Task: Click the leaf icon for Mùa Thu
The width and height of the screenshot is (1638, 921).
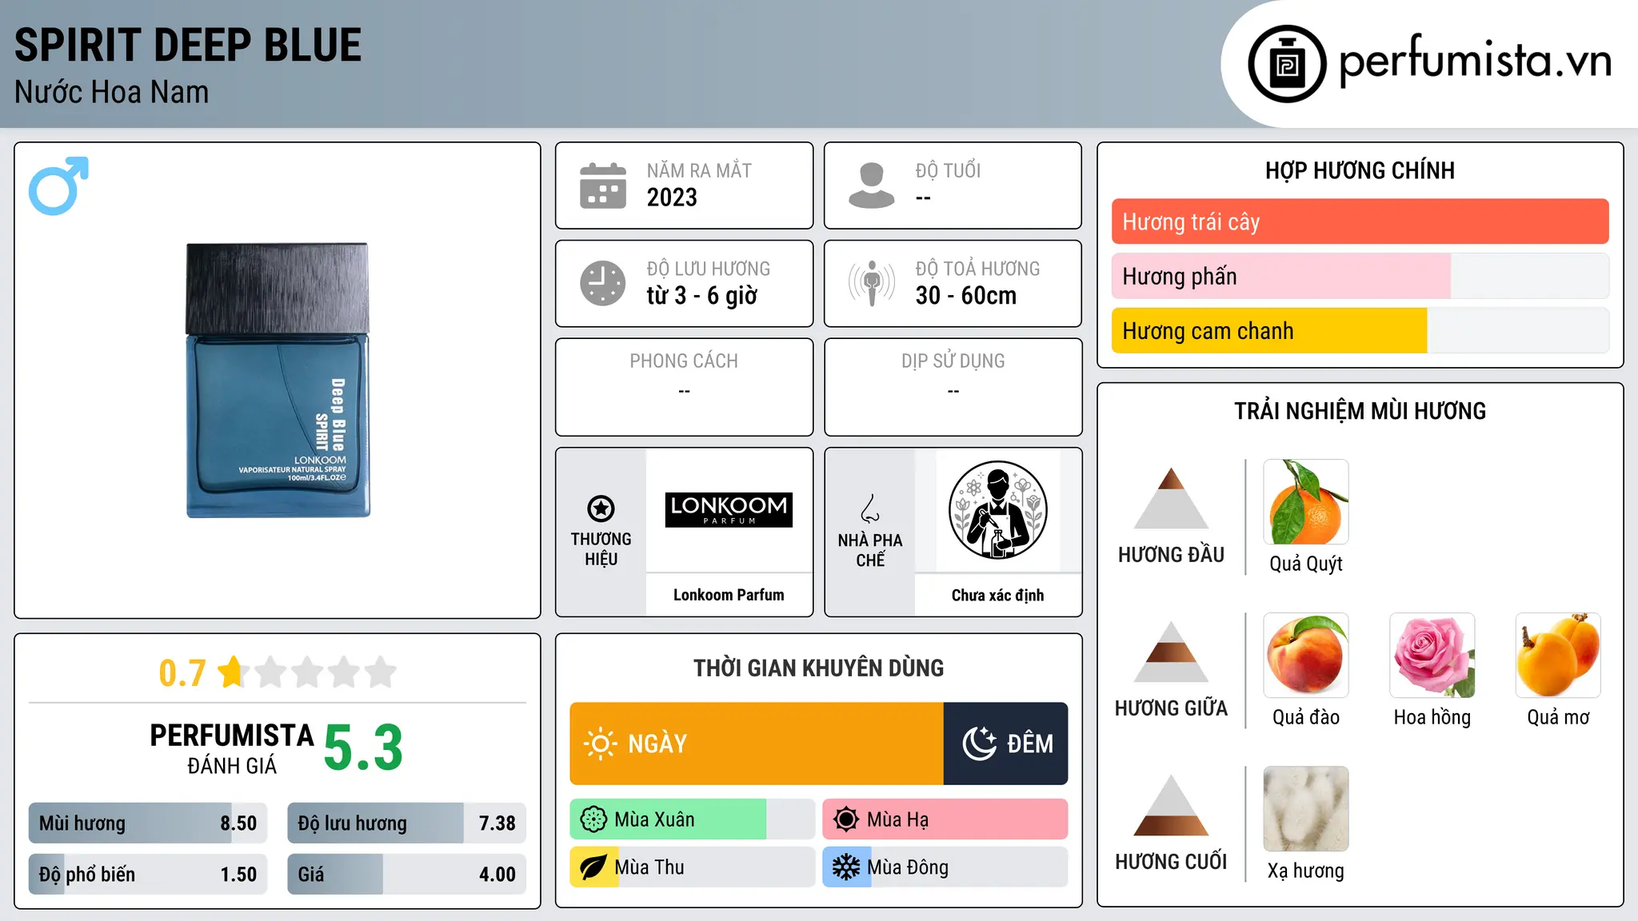Action: (593, 867)
